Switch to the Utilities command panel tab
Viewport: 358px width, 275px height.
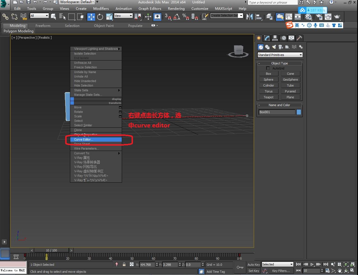click(299, 38)
